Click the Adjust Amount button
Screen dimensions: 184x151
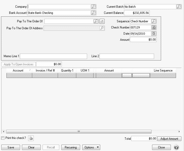169,139
